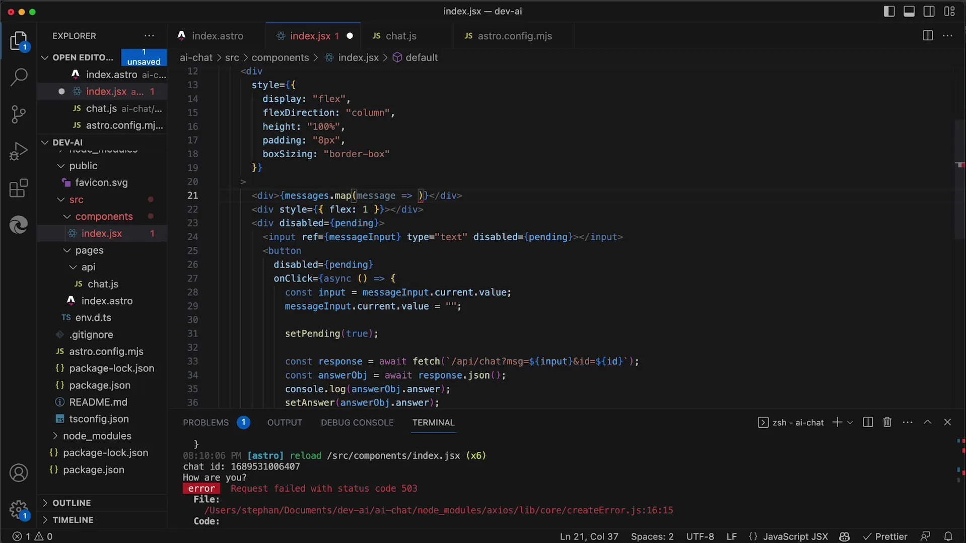This screenshot has width=966, height=543.
Task: Toggle panel layout icon in title bar
Action: [909, 11]
